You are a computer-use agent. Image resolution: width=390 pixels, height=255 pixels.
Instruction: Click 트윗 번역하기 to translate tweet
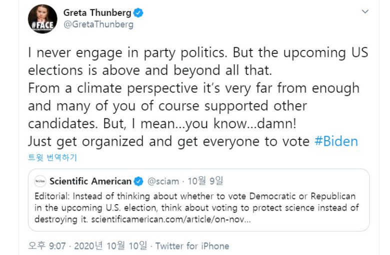click(x=52, y=158)
